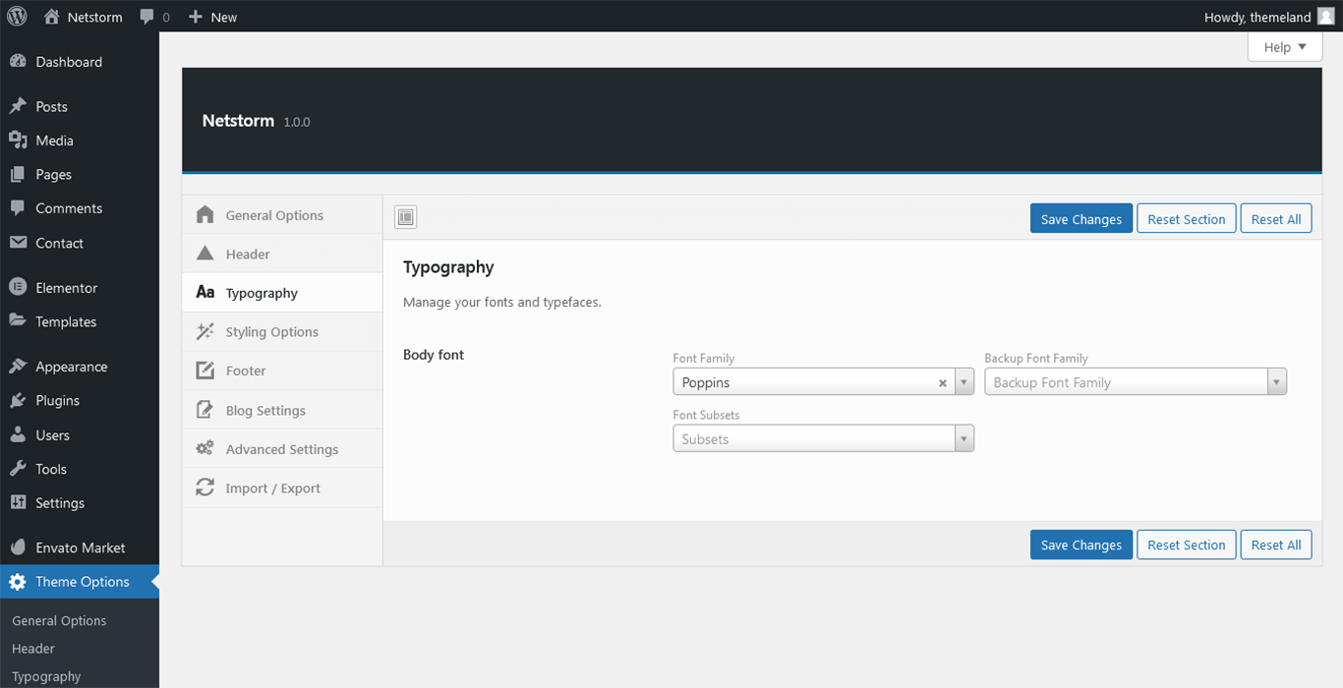The height and width of the screenshot is (688, 1343).
Task: Expand the Font Family dropdown arrow
Action: coord(964,382)
